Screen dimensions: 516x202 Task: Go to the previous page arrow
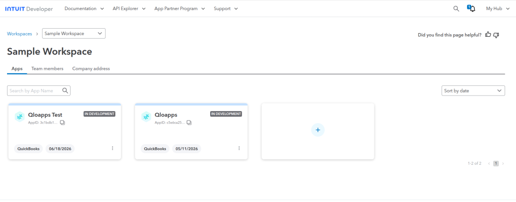tap(489, 163)
